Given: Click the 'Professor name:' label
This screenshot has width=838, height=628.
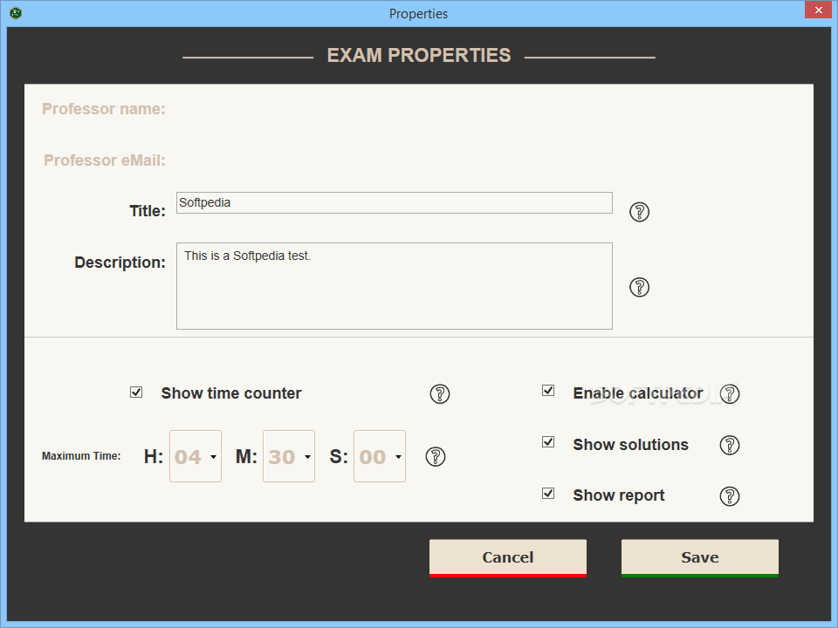Looking at the screenshot, I should click(x=104, y=109).
